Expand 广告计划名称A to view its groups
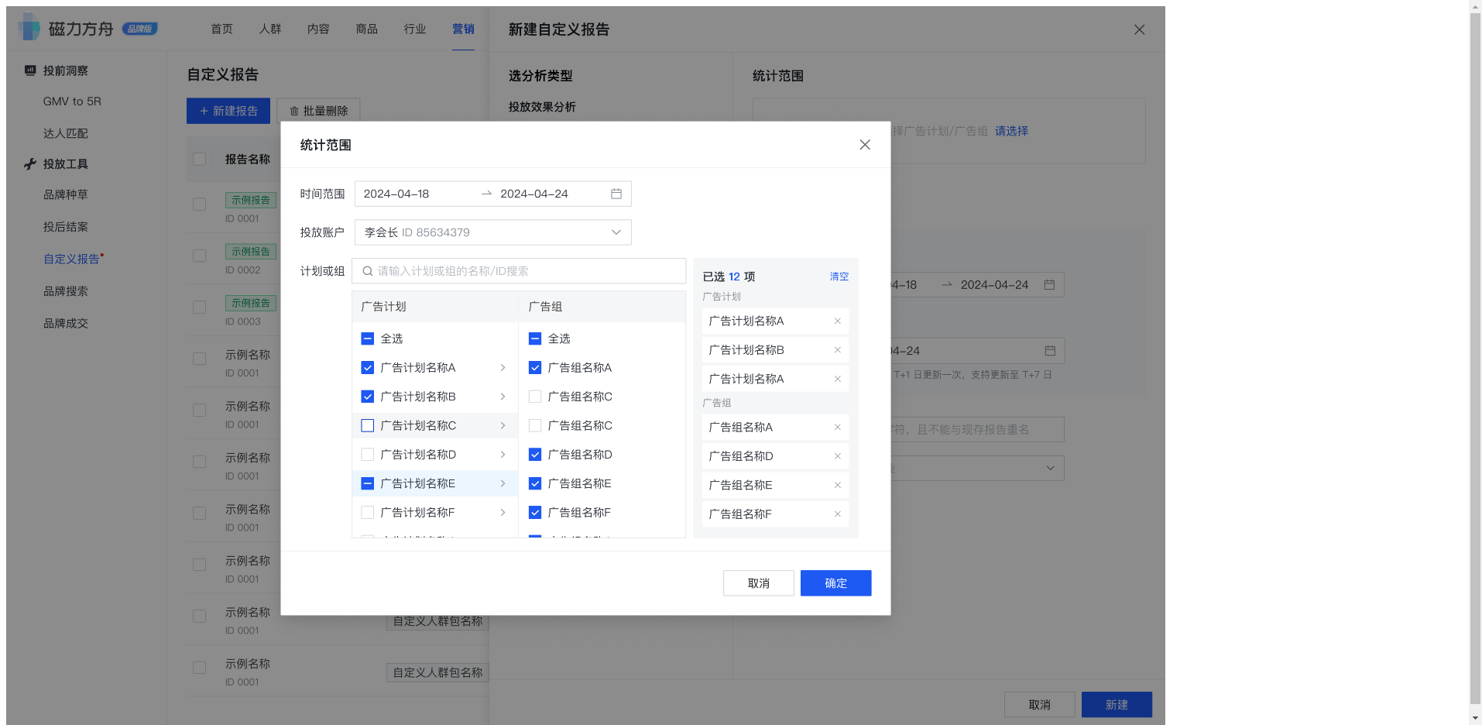The height and width of the screenshot is (725, 1482). [503, 367]
